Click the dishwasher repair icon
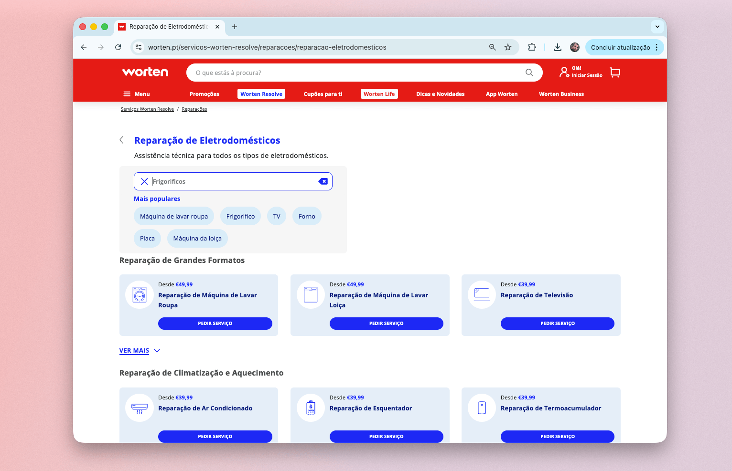The height and width of the screenshot is (471, 732). [311, 294]
